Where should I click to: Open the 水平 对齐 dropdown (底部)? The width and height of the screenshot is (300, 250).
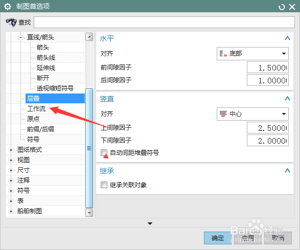(252, 54)
